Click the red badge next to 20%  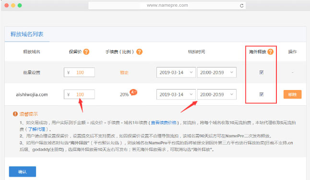coord(133,92)
